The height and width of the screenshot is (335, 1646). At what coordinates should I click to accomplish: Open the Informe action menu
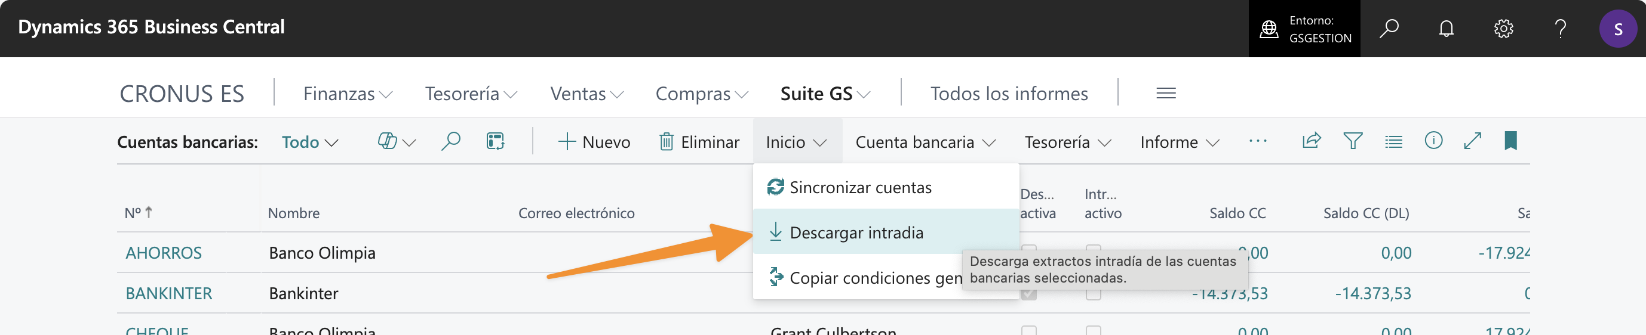tap(1180, 142)
